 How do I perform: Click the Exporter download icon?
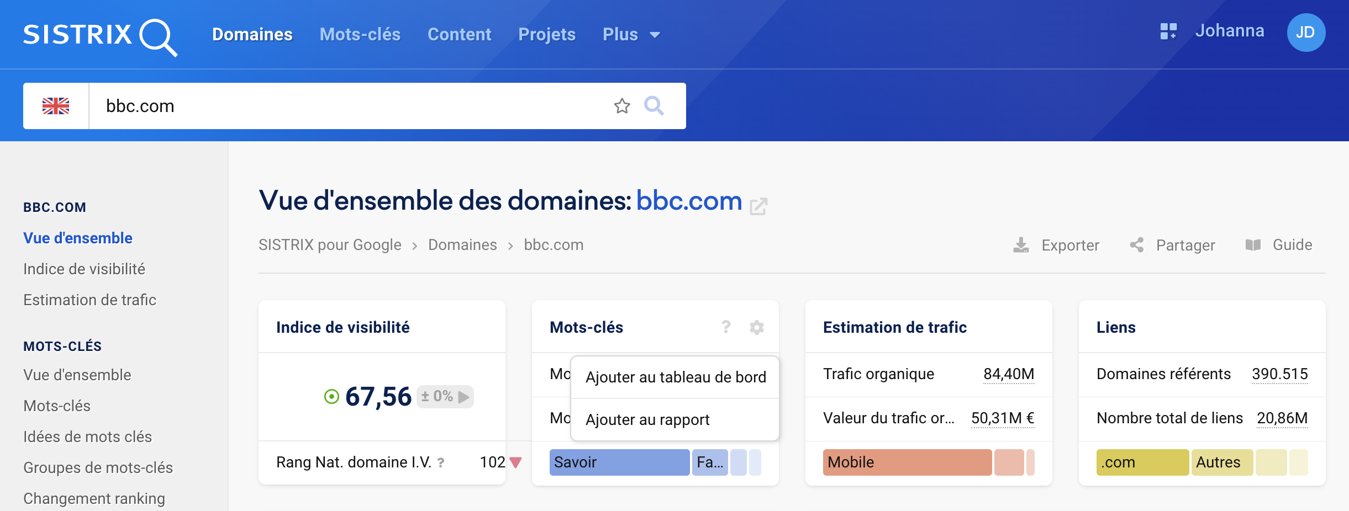pyautogui.click(x=1021, y=245)
